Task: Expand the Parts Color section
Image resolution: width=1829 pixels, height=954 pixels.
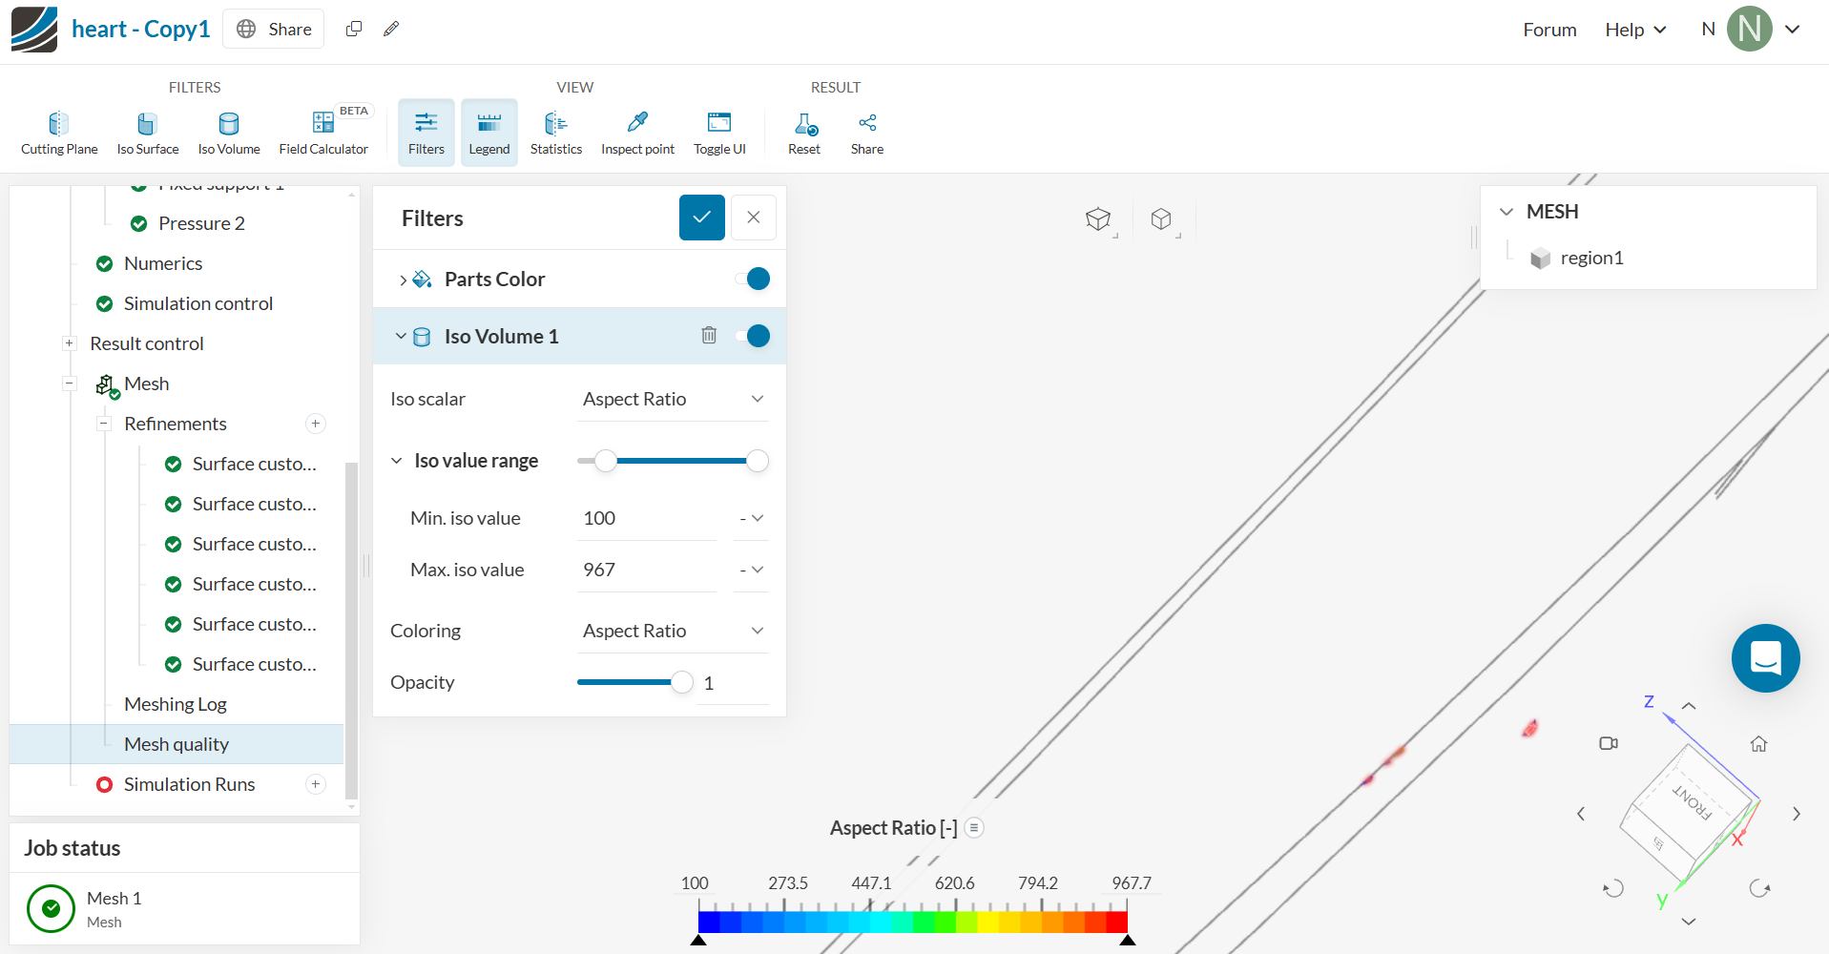Action: tap(404, 280)
